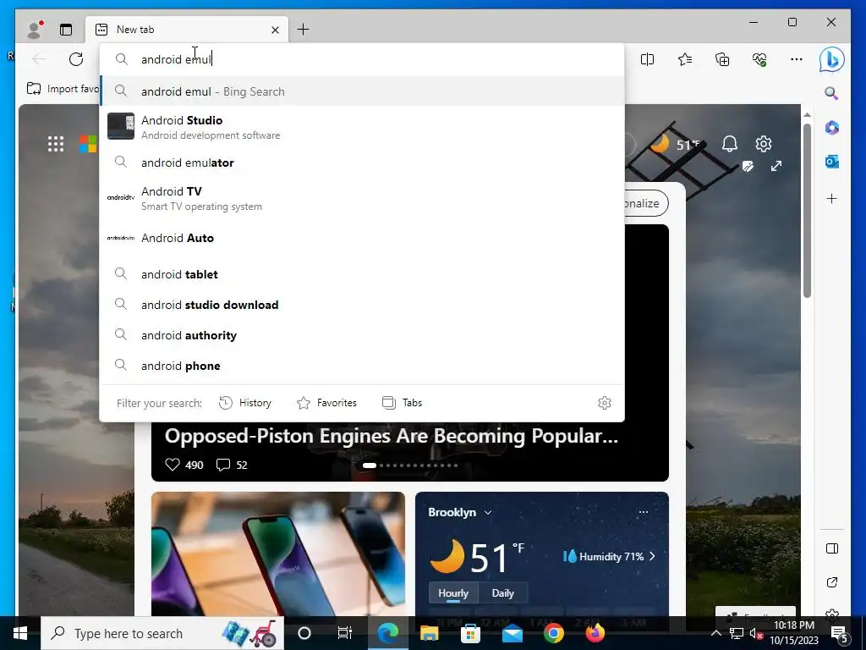Click the scrollbar up arrow

(807, 114)
